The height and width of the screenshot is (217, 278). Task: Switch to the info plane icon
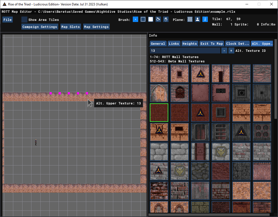(205, 19)
